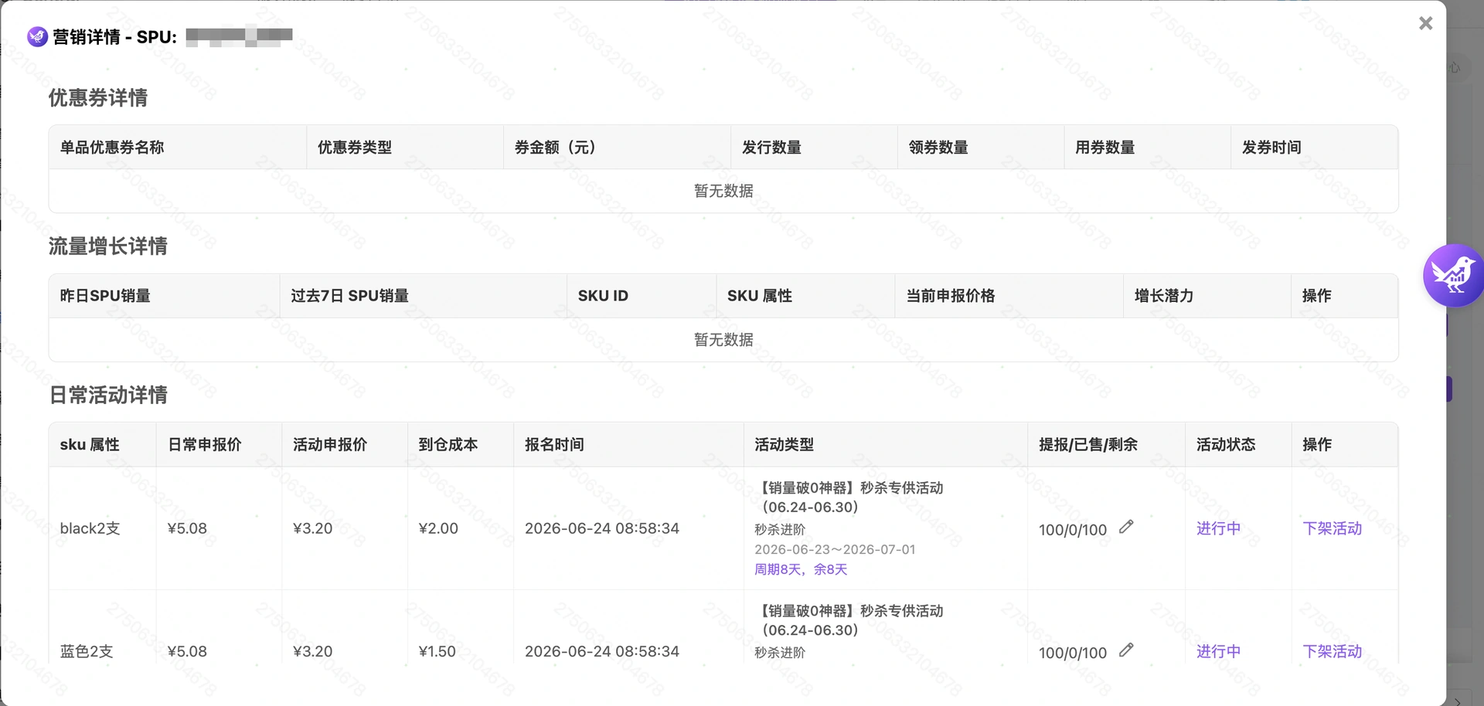
Task: Select the 增长潜力 column header
Action: [1164, 296]
